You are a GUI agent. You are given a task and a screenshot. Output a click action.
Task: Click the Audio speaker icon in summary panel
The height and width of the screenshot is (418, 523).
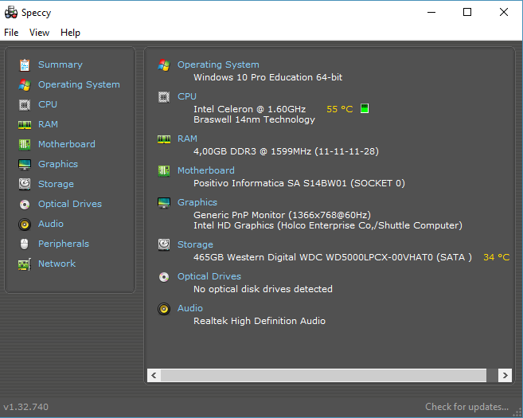pos(164,309)
